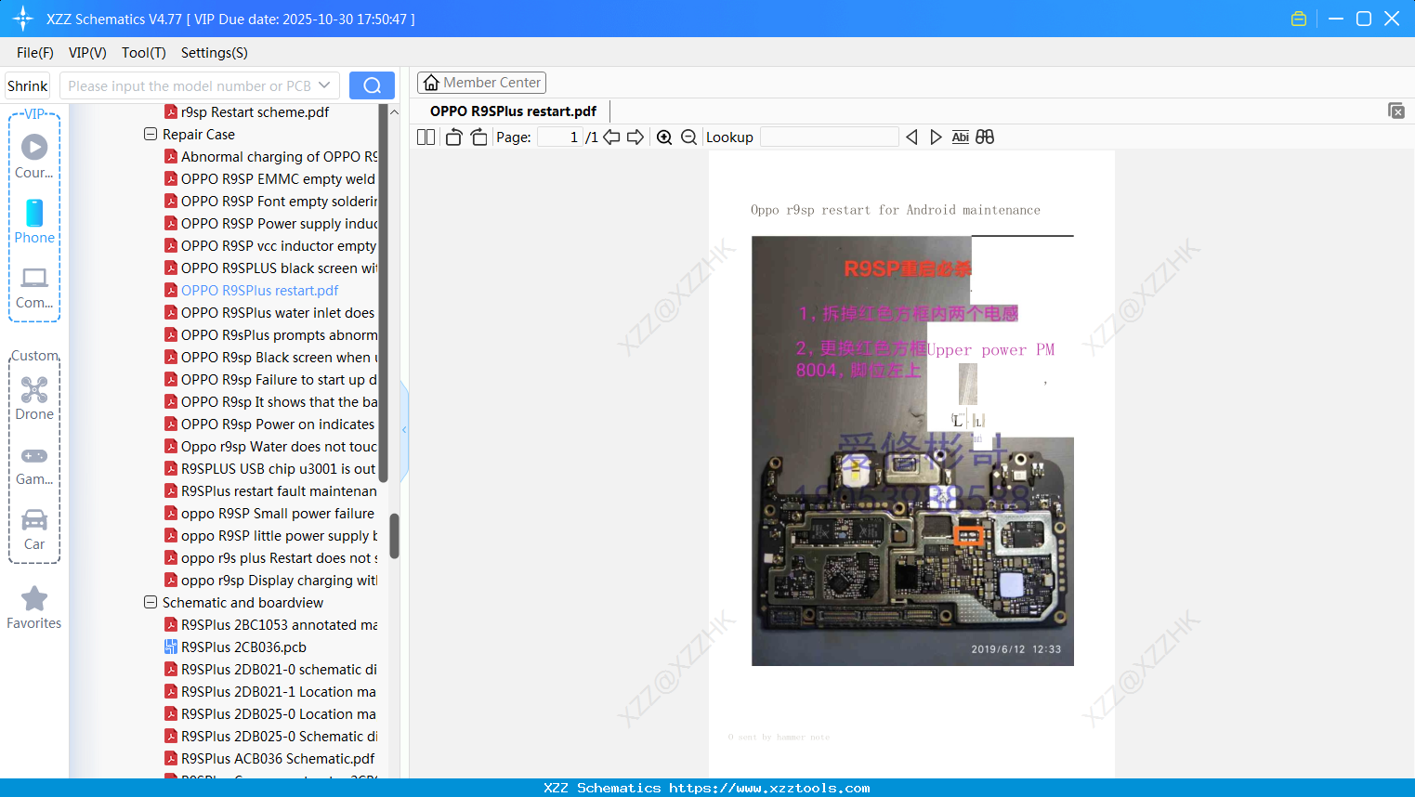Select the OPPO R9SPlus restart.pdf tab
This screenshot has width=1415, height=797.
pos(513,111)
